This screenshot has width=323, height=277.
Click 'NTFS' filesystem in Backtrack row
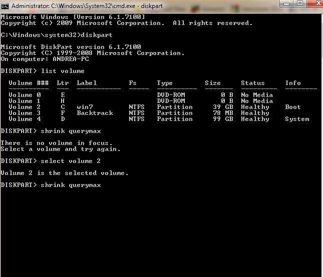click(137, 113)
